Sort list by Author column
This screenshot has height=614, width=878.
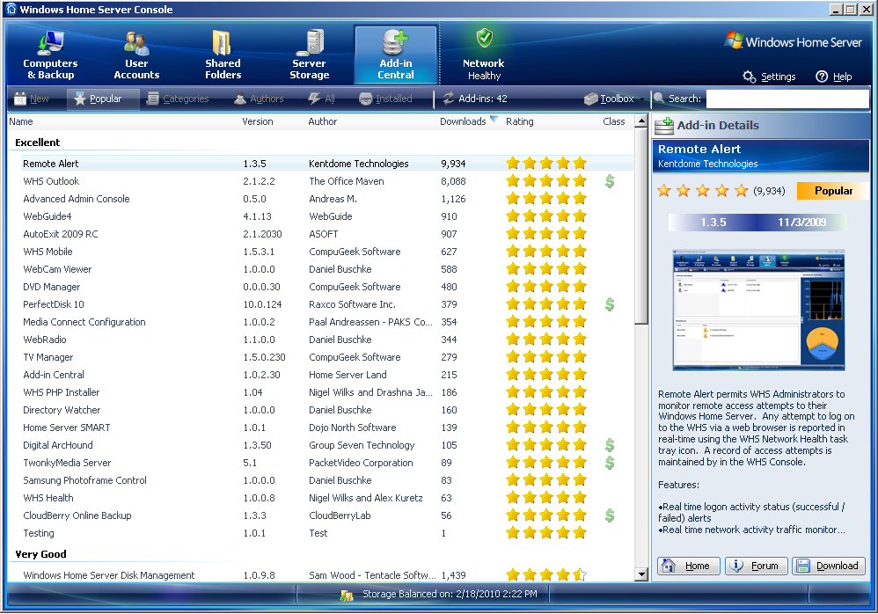pyautogui.click(x=323, y=121)
